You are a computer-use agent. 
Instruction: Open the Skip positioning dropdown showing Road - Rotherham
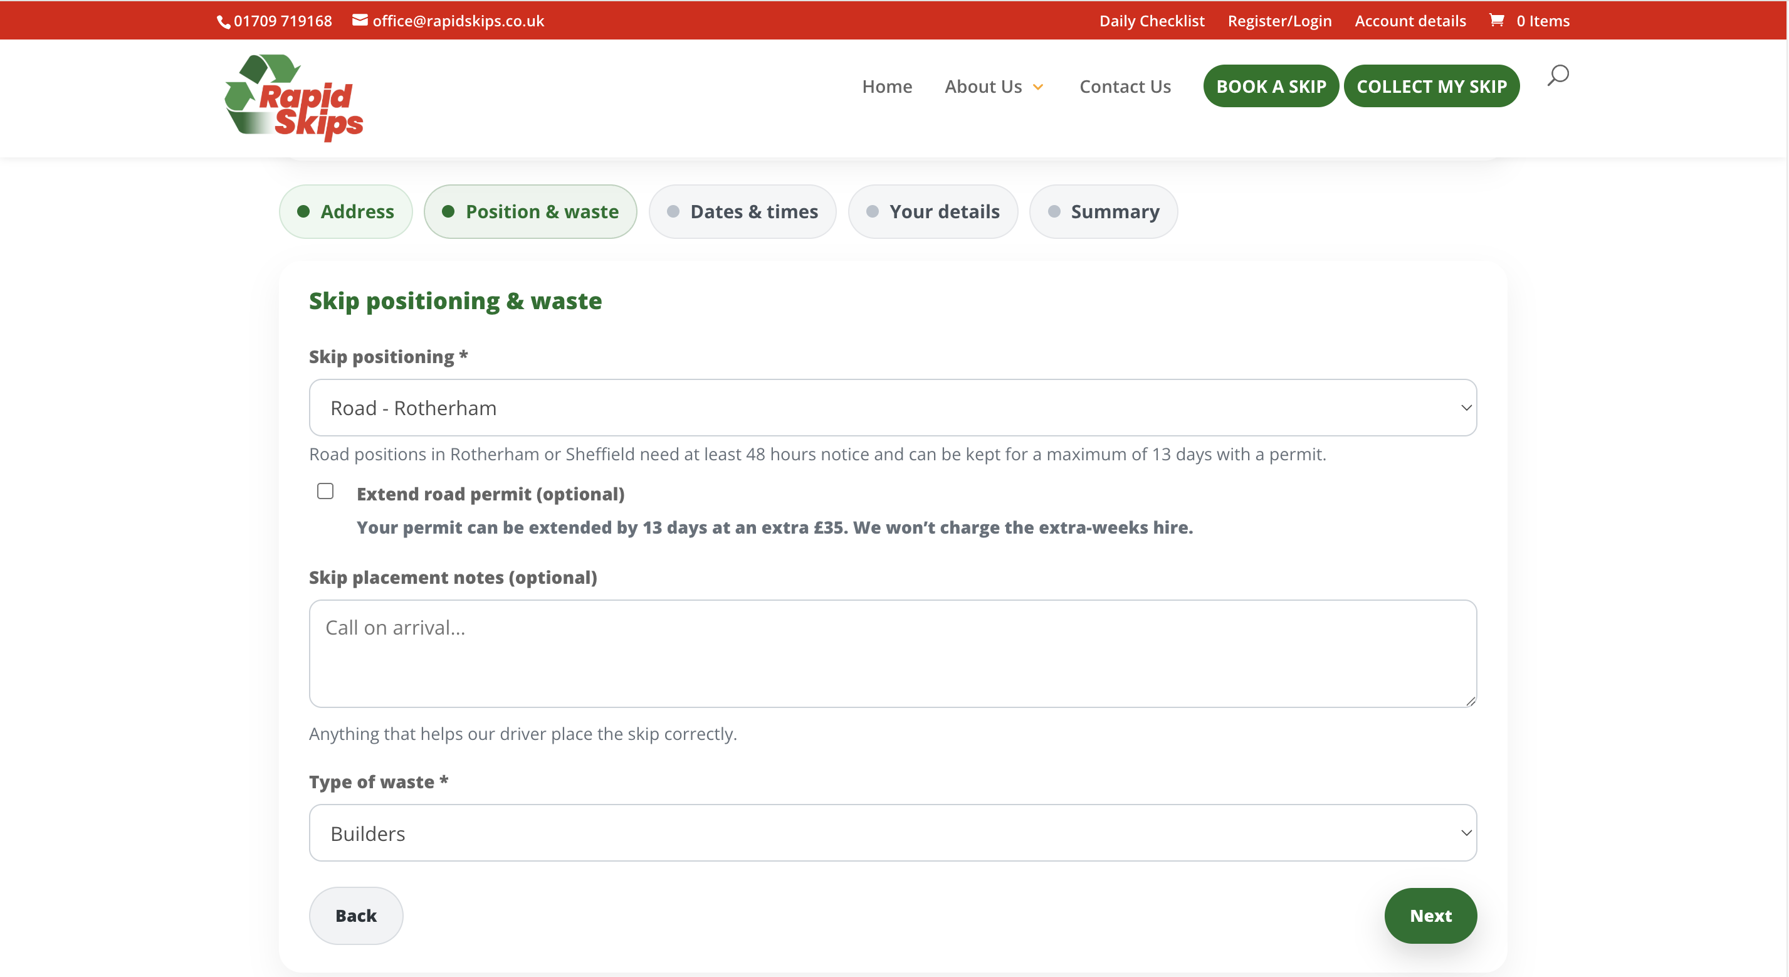tap(892, 408)
